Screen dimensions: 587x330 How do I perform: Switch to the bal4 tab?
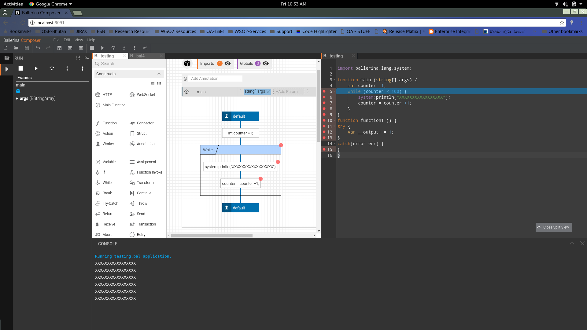[141, 56]
